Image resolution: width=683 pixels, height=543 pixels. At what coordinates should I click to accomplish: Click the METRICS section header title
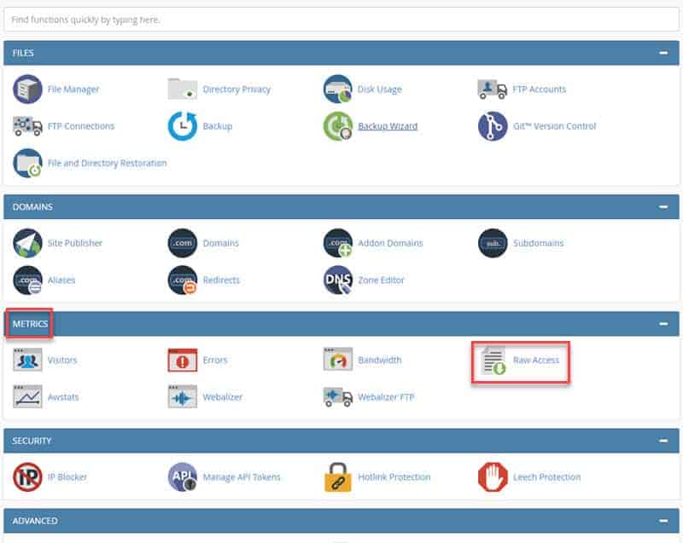[30, 324]
